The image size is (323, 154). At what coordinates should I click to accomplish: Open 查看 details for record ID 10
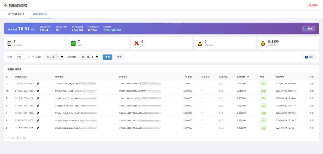pos(311,91)
